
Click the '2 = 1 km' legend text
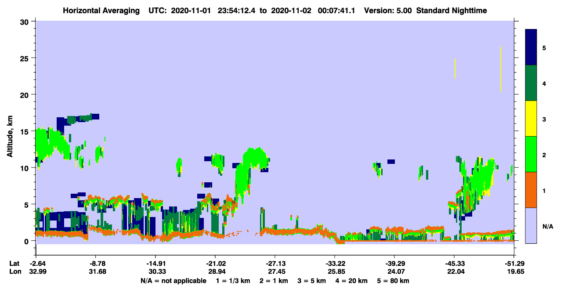click(275, 281)
